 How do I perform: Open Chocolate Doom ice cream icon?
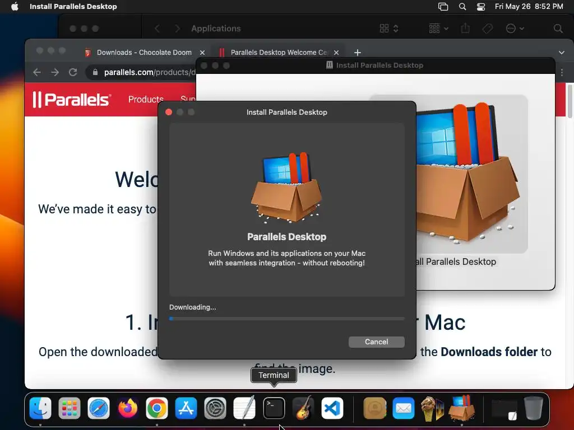coord(432,408)
